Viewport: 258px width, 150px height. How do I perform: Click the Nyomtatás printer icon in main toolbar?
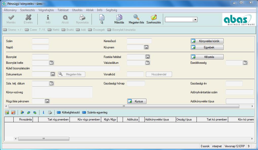tap(82, 17)
